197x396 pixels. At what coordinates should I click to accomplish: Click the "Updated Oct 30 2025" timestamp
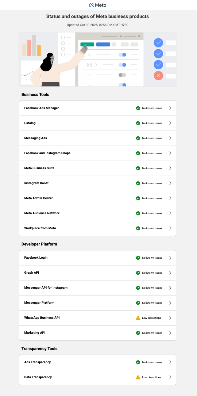coord(98,25)
